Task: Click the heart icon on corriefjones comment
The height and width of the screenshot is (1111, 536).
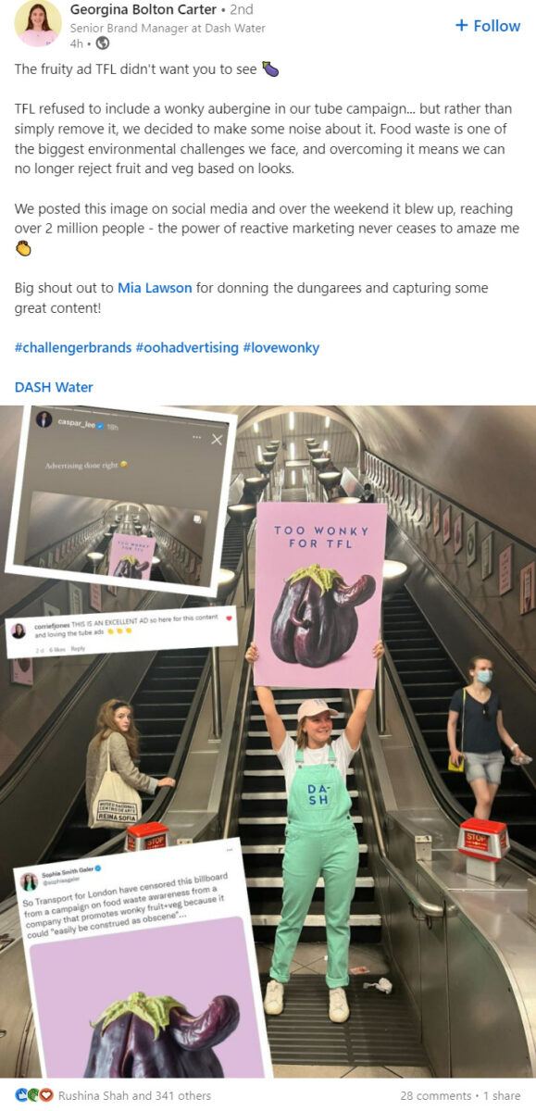Action: pos(230,617)
